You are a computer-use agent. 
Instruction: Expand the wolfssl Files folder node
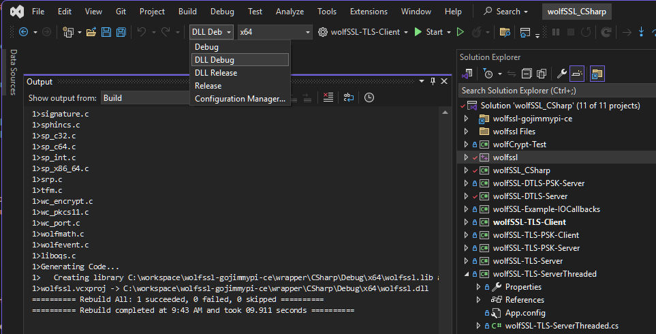466,132
